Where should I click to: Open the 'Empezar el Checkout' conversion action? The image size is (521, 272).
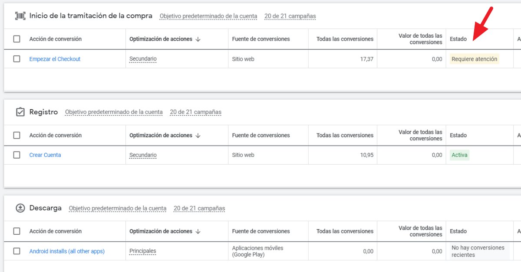(x=55, y=58)
